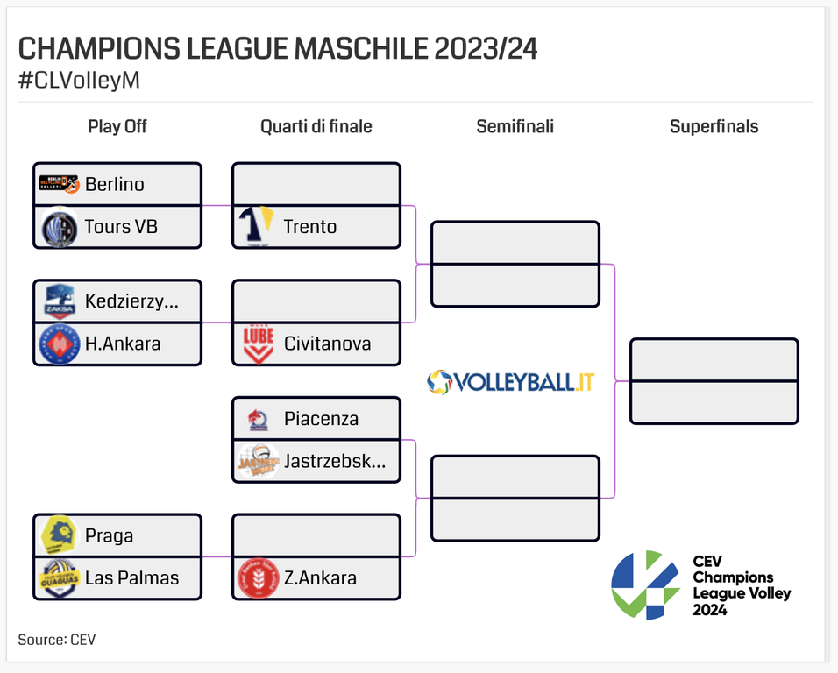
Task: Click the Z.Ankara red logo
Action: 258,577
